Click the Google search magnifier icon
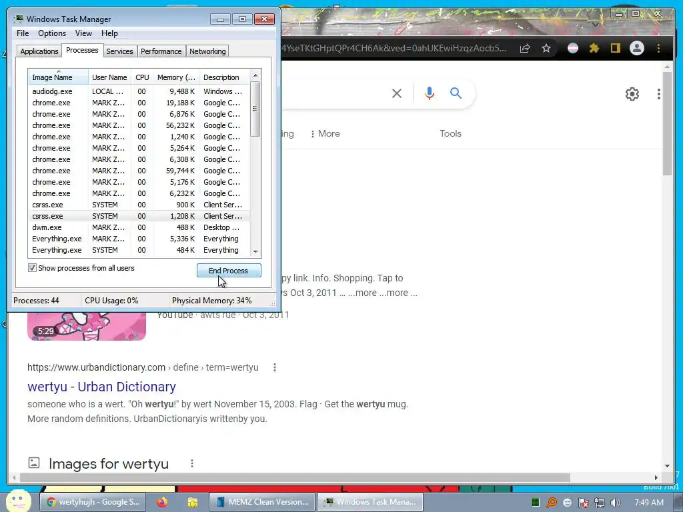Image resolution: width=683 pixels, height=512 pixels. 456,93
